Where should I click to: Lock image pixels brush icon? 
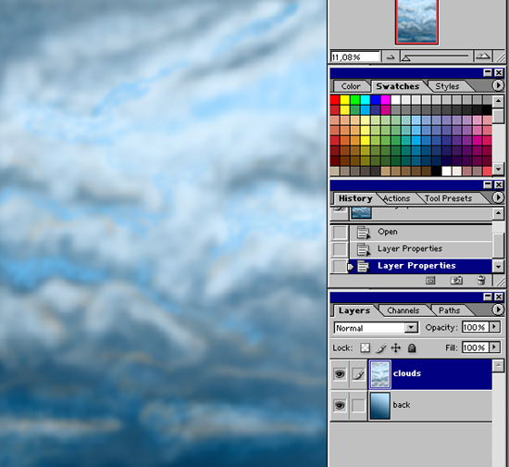point(380,348)
